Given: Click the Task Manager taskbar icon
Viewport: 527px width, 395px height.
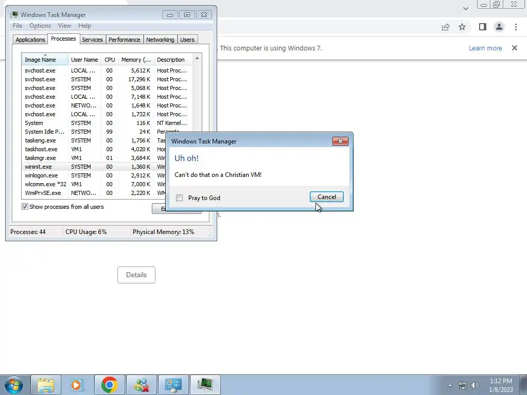Looking at the screenshot, I should [205, 385].
